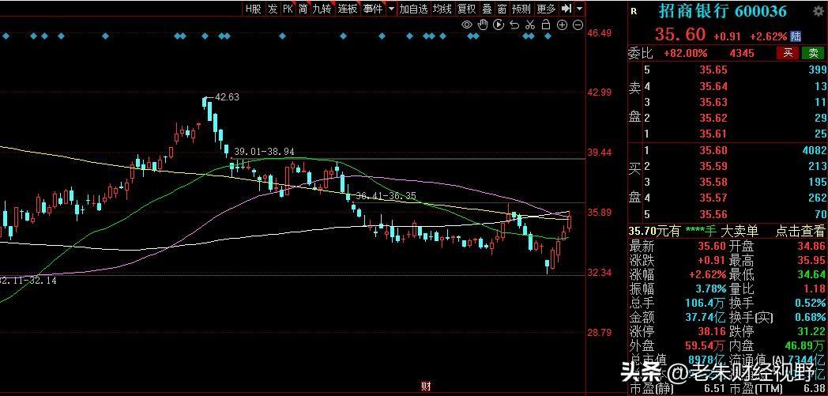Click the 42.63 high price label
Viewport: 828px width, 396px height.
pyautogui.click(x=227, y=97)
